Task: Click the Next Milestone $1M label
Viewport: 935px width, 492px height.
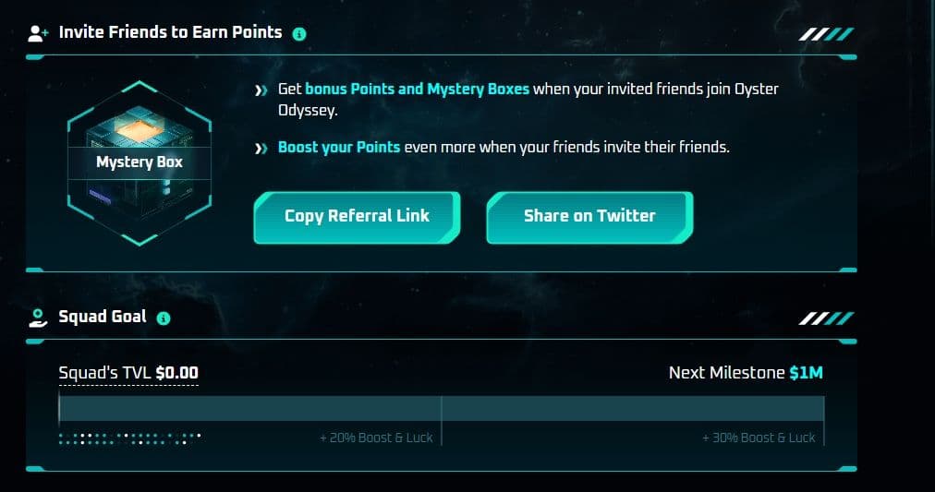Action: (746, 373)
